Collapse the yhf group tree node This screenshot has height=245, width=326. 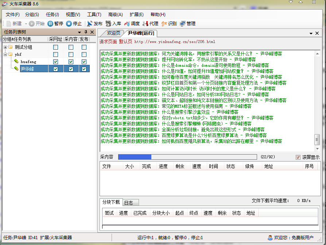point(5,54)
